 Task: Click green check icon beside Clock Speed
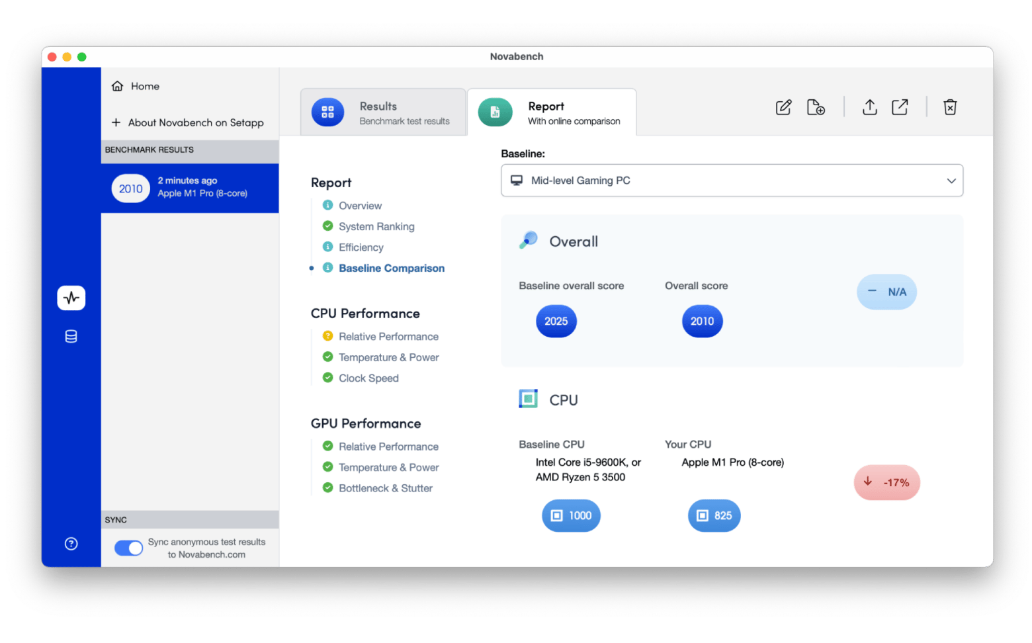click(x=327, y=378)
